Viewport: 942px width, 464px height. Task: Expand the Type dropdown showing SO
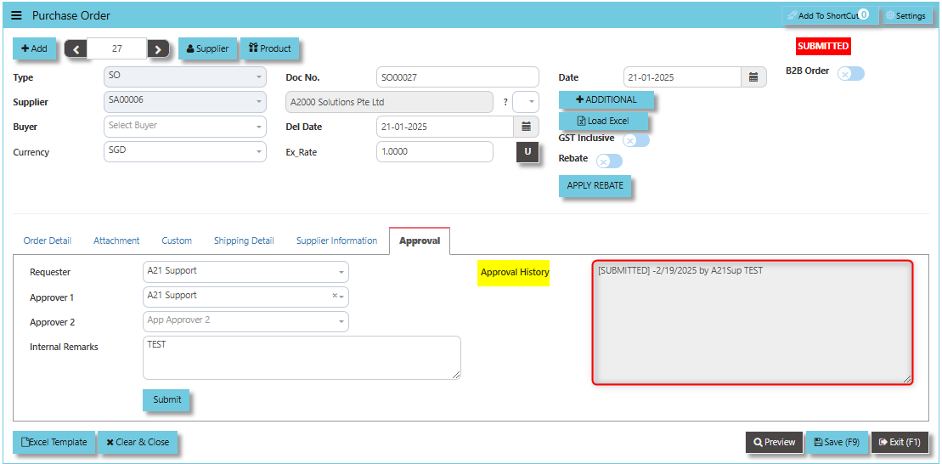(x=185, y=77)
